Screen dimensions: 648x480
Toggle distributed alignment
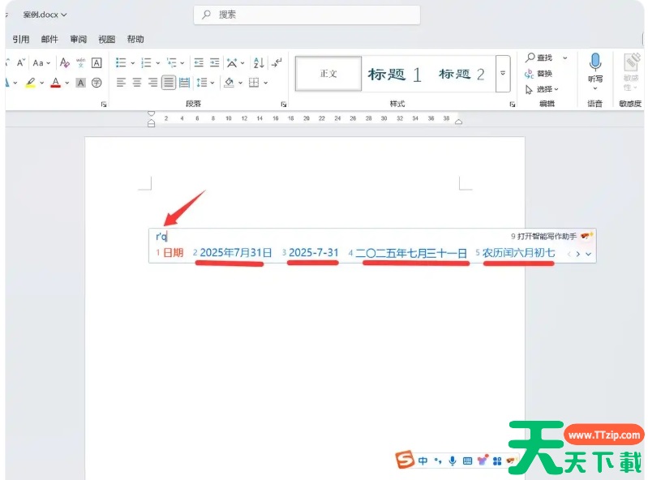(184, 83)
